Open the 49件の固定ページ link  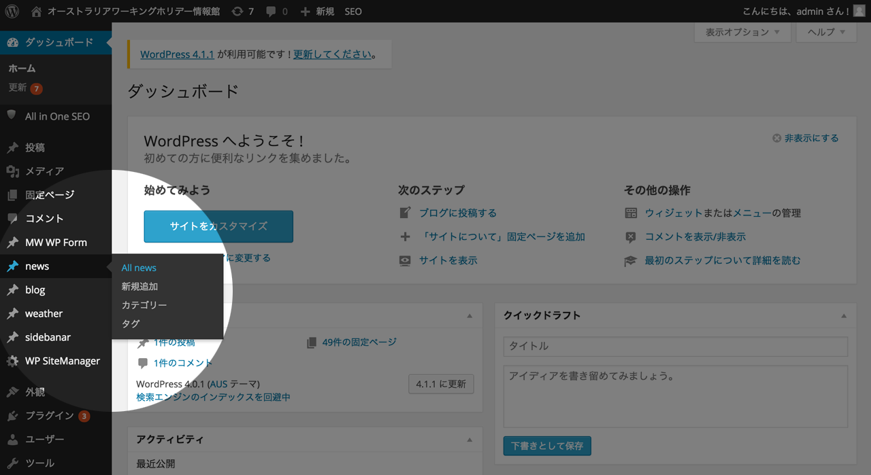(x=359, y=342)
